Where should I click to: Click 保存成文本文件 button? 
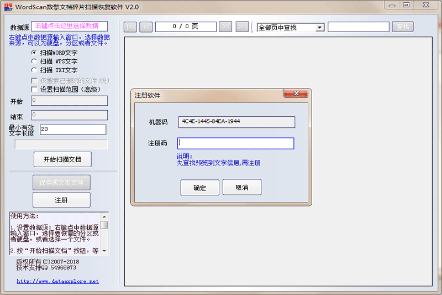pos(61,183)
